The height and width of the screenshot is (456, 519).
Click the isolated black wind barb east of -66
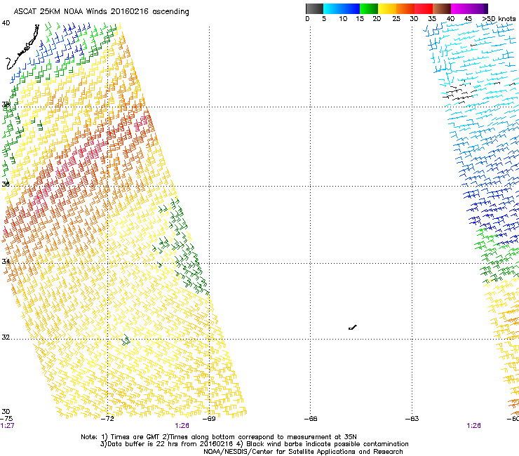coord(353,328)
